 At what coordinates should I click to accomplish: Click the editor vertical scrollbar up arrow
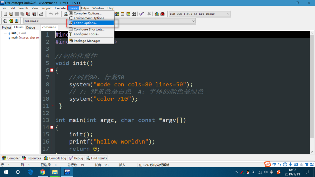click(312, 33)
